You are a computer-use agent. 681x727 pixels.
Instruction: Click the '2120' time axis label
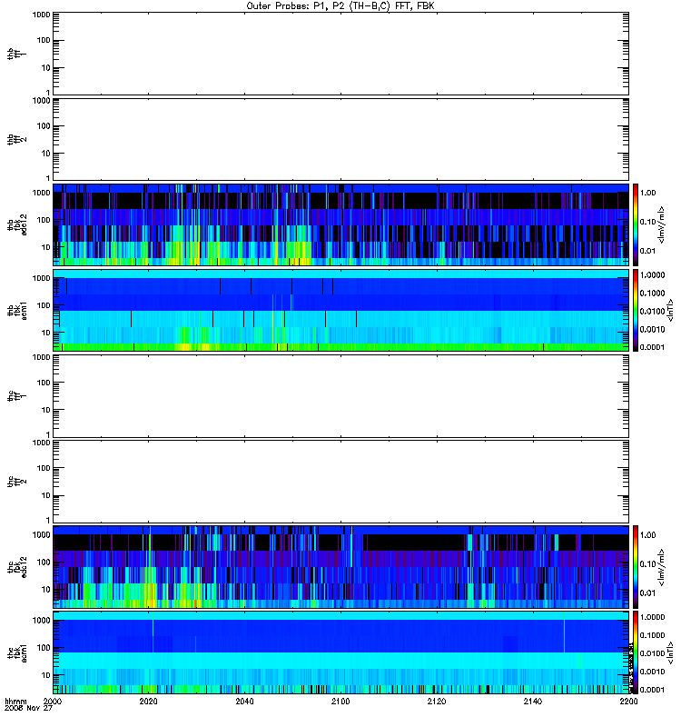click(x=437, y=701)
